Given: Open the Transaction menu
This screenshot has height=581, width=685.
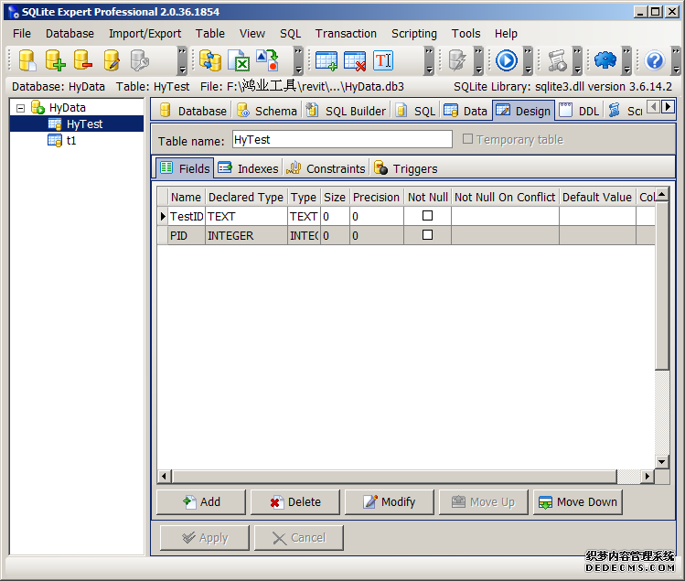Looking at the screenshot, I should 346,33.
